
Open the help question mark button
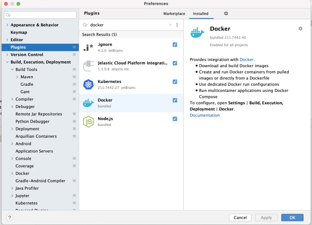[10, 218]
